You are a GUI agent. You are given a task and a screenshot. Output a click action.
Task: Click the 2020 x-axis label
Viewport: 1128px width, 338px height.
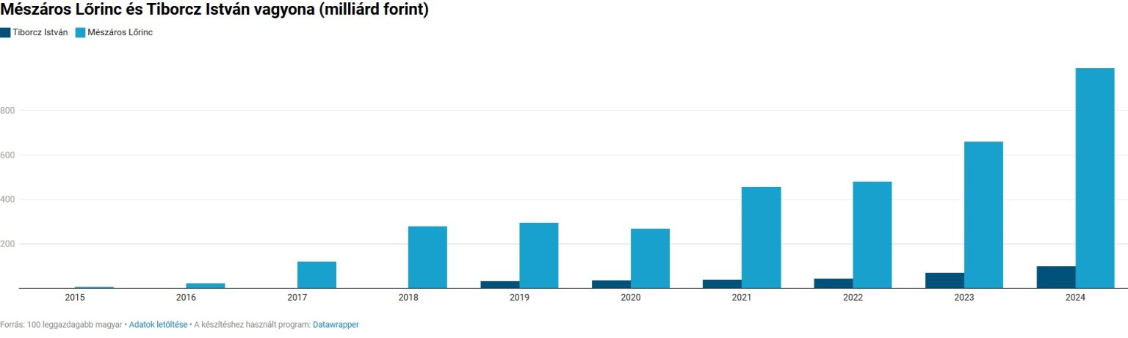(631, 298)
